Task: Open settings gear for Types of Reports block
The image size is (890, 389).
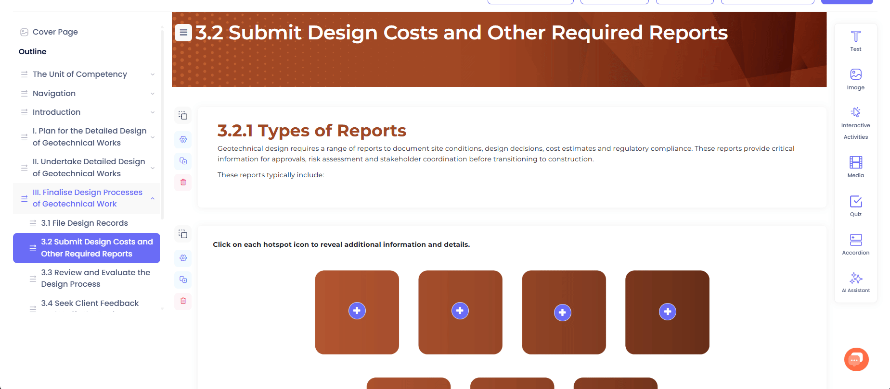Action: [183, 139]
